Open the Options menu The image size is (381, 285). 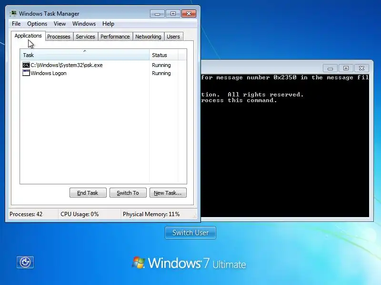tap(37, 24)
